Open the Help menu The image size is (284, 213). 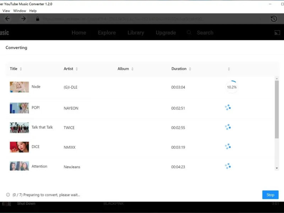pos(33,11)
